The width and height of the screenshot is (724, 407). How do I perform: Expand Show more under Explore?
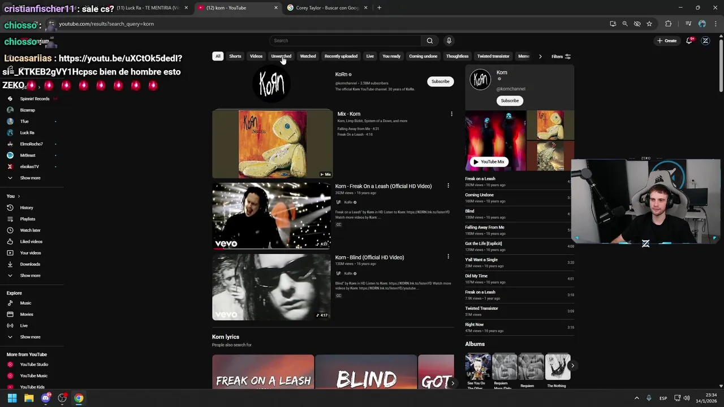(30, 337)
